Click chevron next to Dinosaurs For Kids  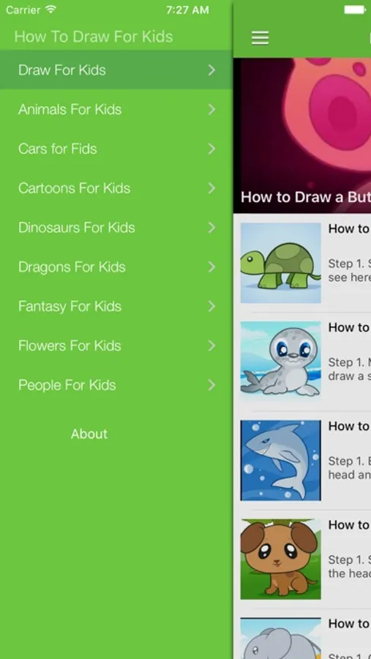pyautogui.click(x=211, y=228)
